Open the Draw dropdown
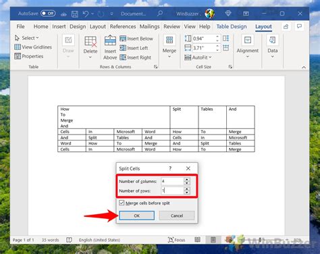 coord(68,47)
